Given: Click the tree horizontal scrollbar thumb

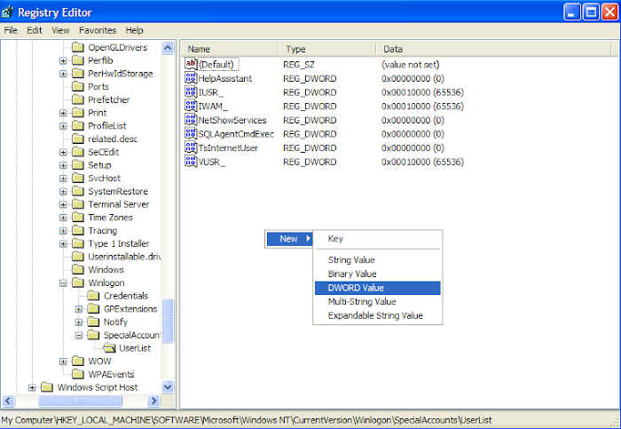Looking at the screenshot, I should point(80,401).
